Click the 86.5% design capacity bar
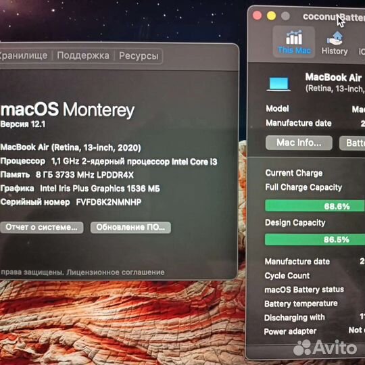This screenshot has height=365, width=365. tap(315, 239)
